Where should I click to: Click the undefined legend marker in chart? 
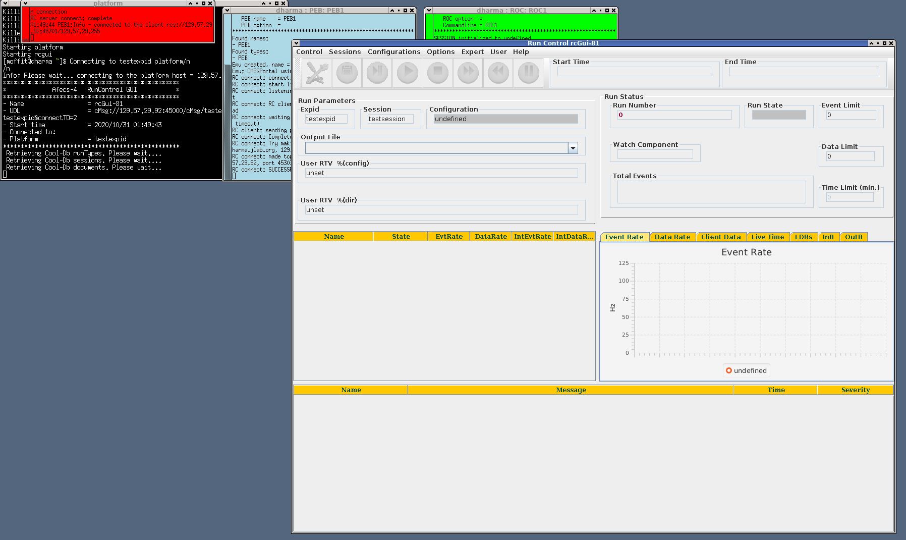(x=728, y=371)
